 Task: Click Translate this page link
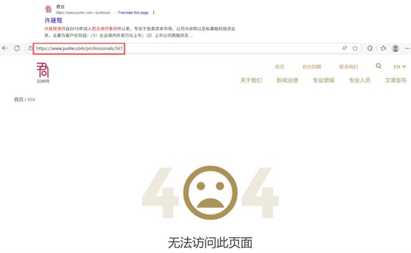tap(133, 12)
